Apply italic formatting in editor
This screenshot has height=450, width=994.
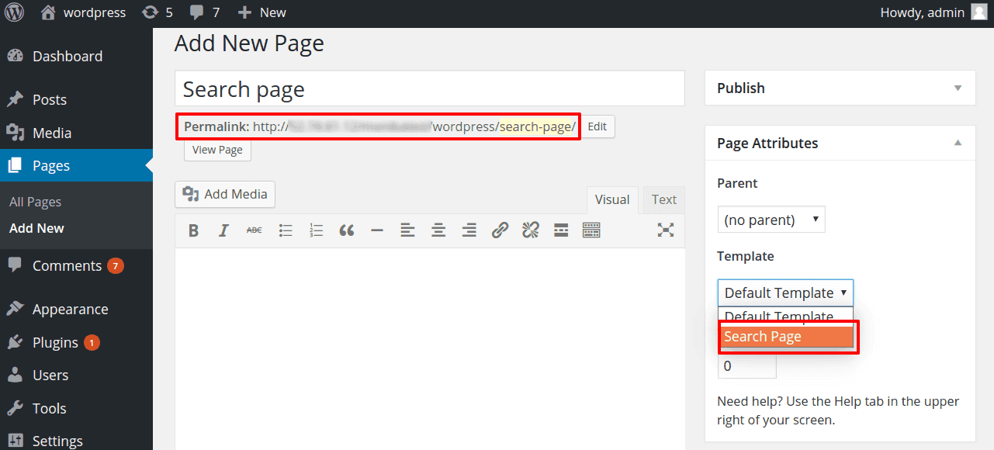coord(223,230)
